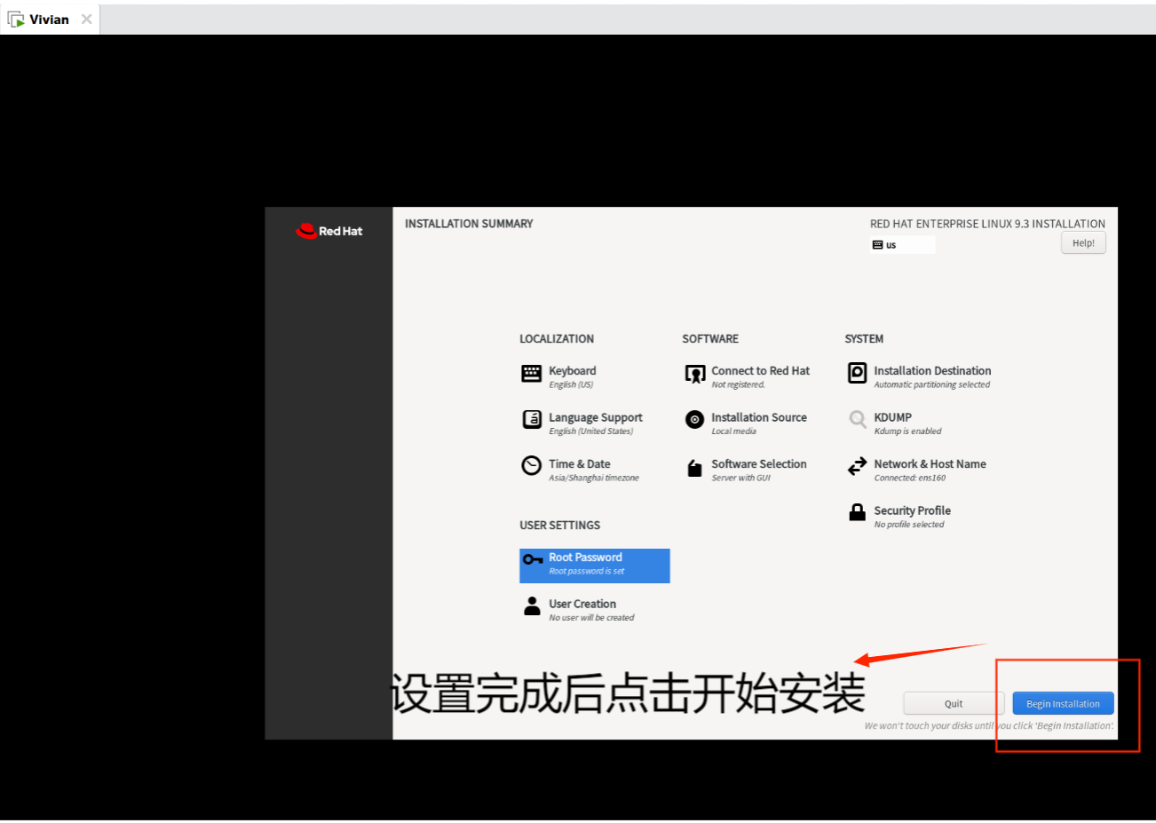Screen dimensions: 1156x823
Task: Open User Creation settings
Action: [582, 604]
